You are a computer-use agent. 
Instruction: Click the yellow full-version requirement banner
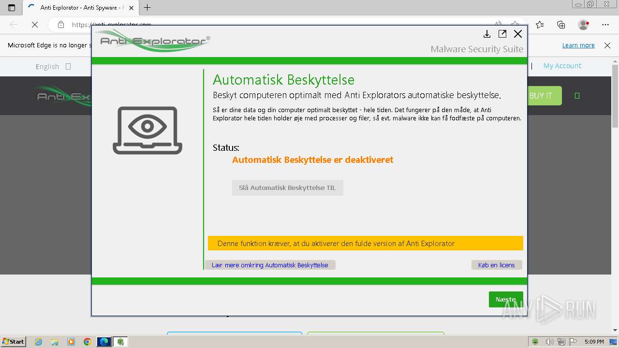click(x=366, y=243)
